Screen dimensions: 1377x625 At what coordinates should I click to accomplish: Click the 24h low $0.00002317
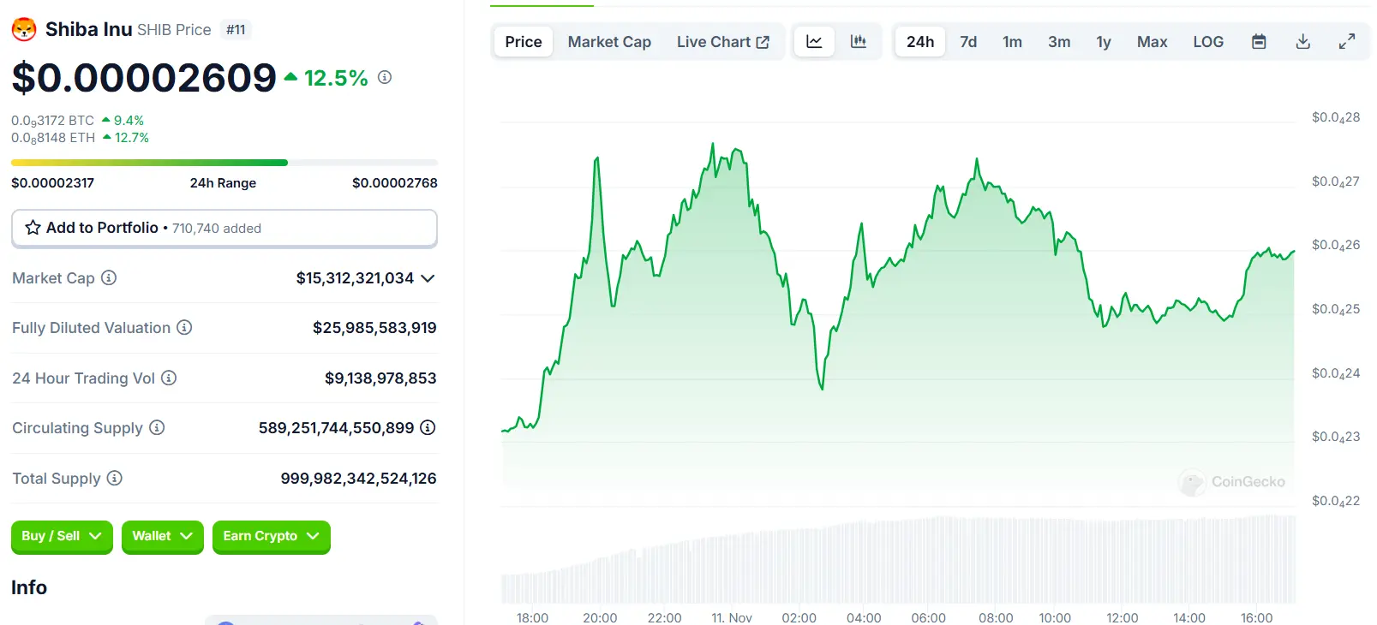pyautogui.click(x=52, y=183)
